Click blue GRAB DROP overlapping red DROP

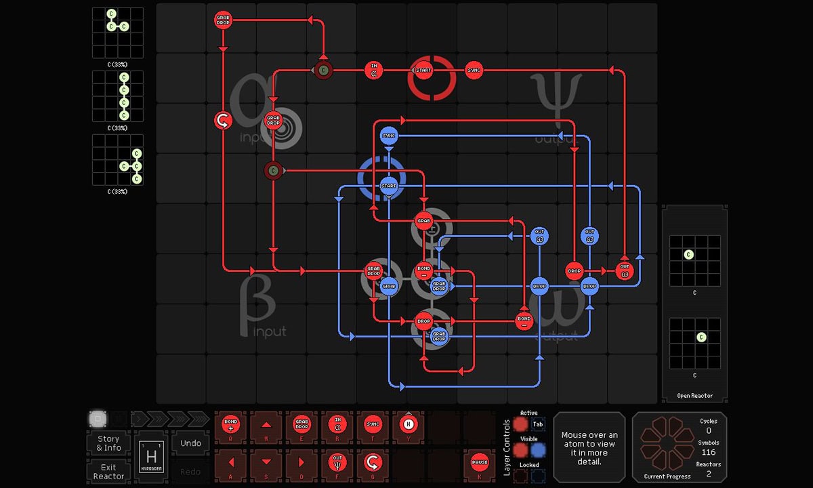point(439,336)
